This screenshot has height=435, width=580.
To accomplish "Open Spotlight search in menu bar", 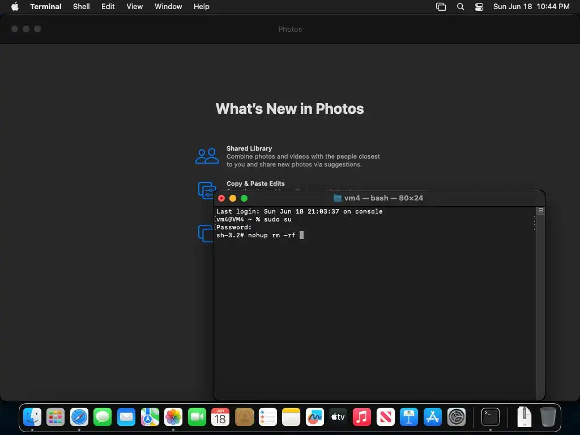I will (460, 7).
